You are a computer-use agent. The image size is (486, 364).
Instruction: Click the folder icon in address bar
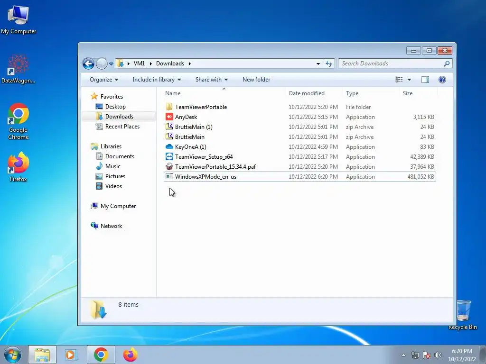click(x=120, y=64)
